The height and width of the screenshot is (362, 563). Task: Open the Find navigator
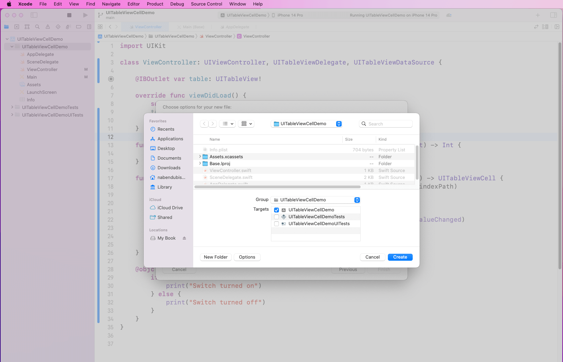[x=37, y=27]
